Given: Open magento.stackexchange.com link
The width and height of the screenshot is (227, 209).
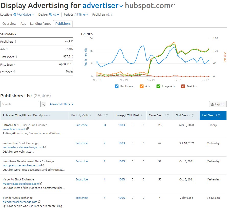Looking at the screenshot, I should tap(21, 184).
